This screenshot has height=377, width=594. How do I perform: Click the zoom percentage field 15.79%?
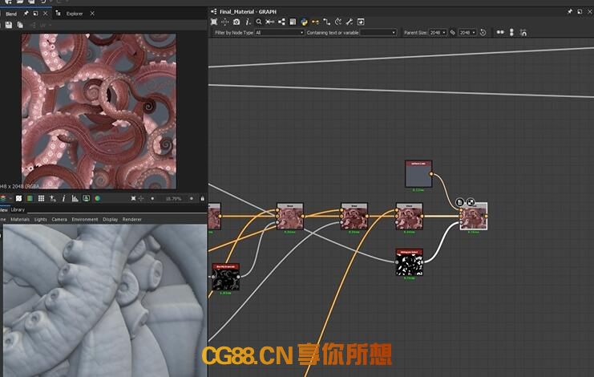pyautogui.click(x=172, y=198)
